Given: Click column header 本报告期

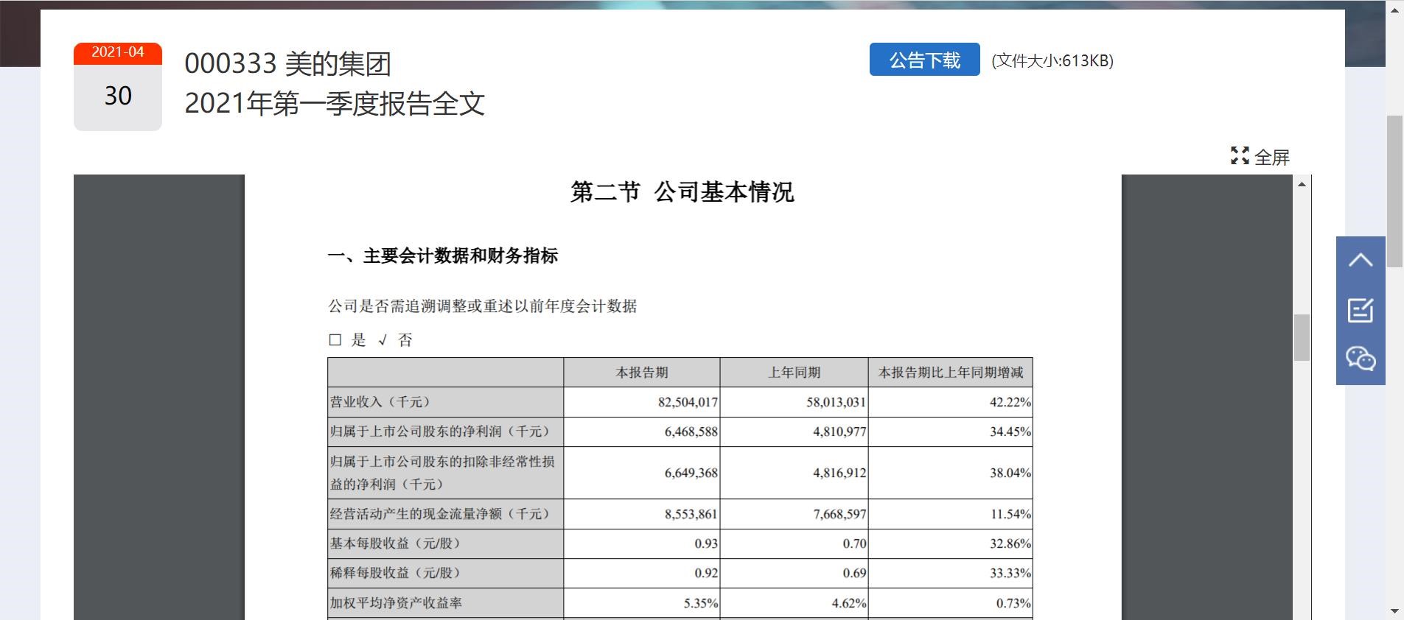Looking at the screenshot, I should point(642,373).
